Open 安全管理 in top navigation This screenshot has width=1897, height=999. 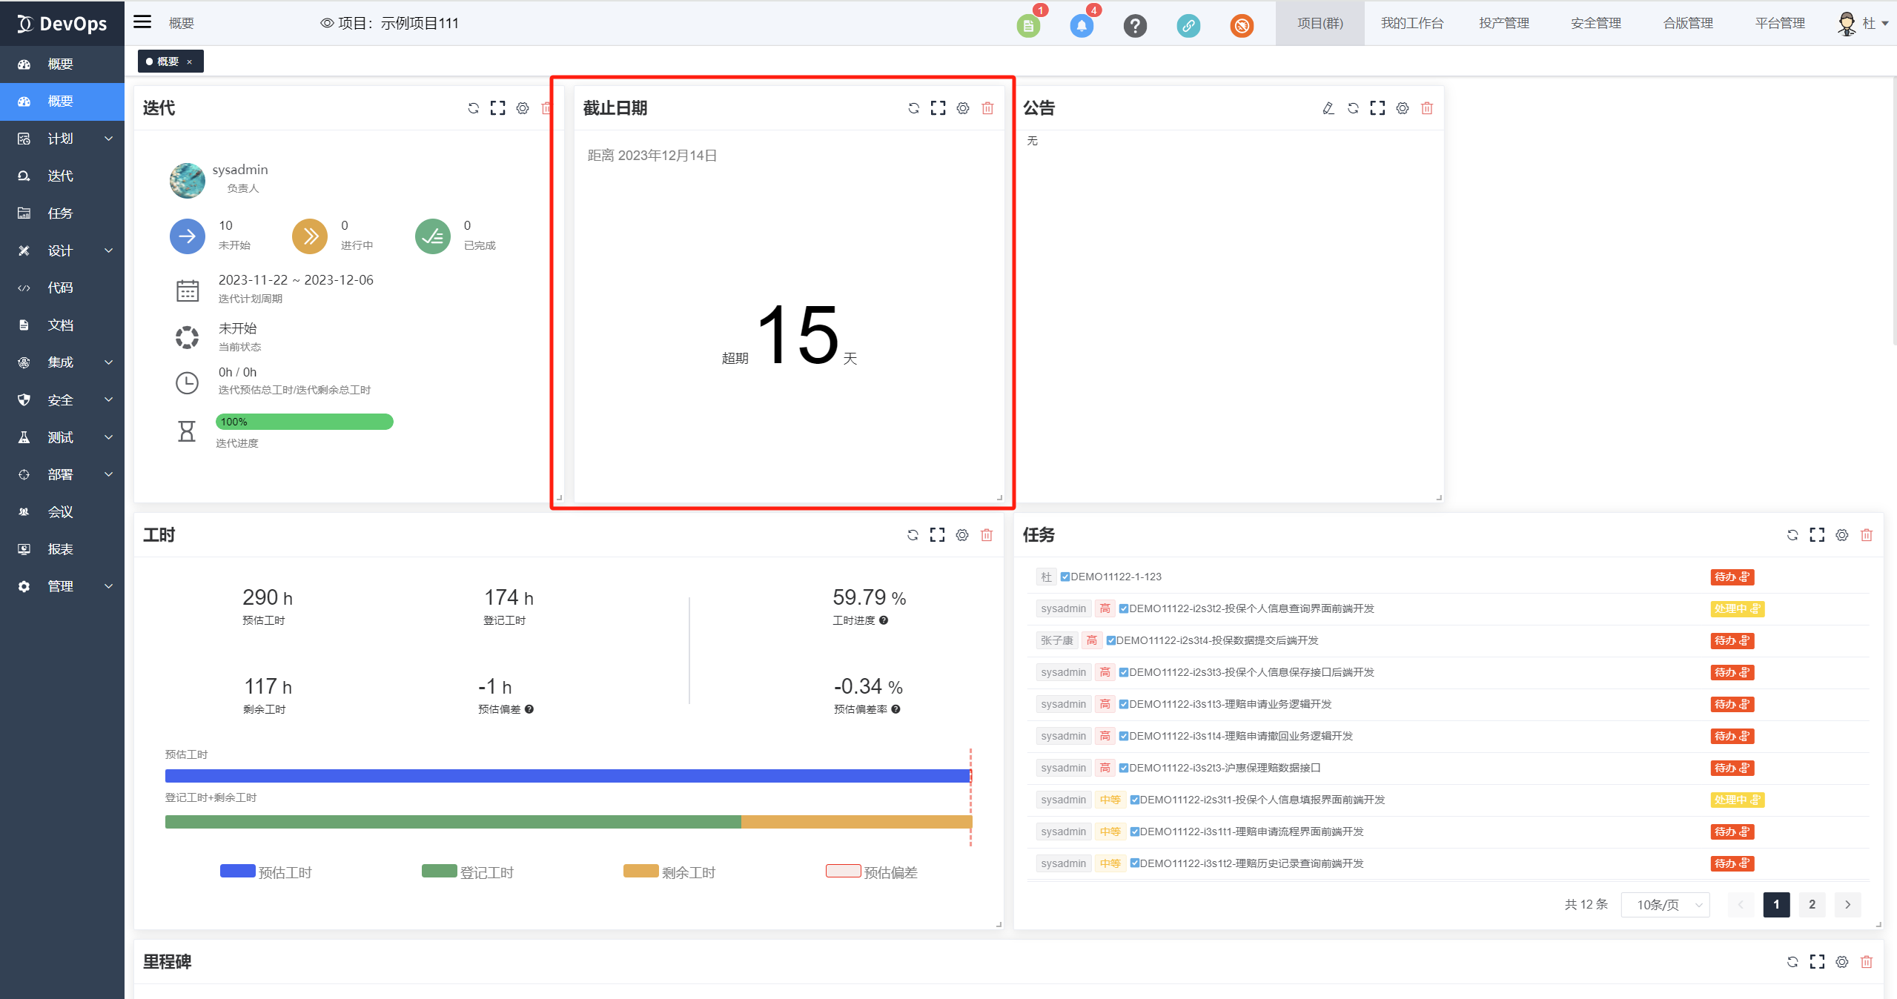(x=1595, y=23)
